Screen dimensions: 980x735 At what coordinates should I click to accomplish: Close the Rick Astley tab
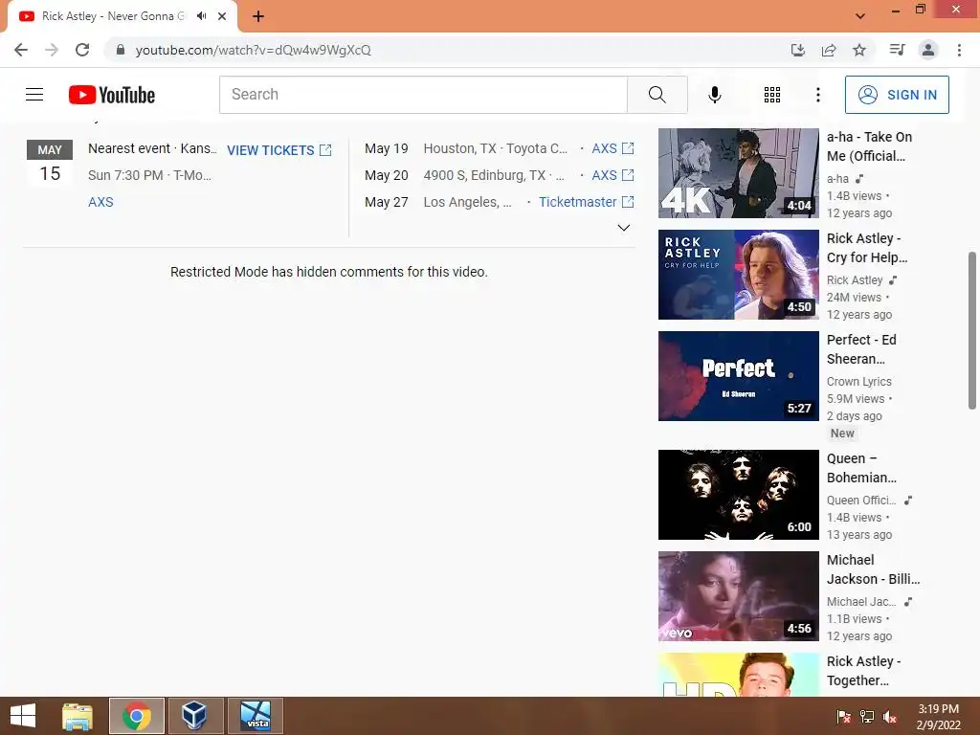222,16
